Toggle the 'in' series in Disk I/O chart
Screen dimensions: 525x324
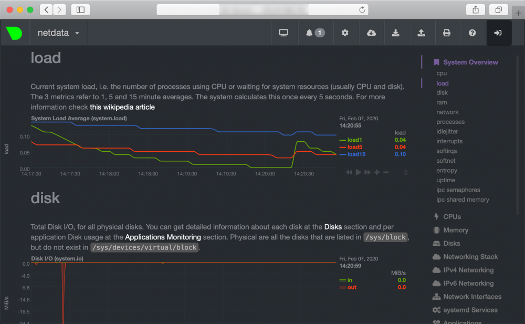point(350,280)
